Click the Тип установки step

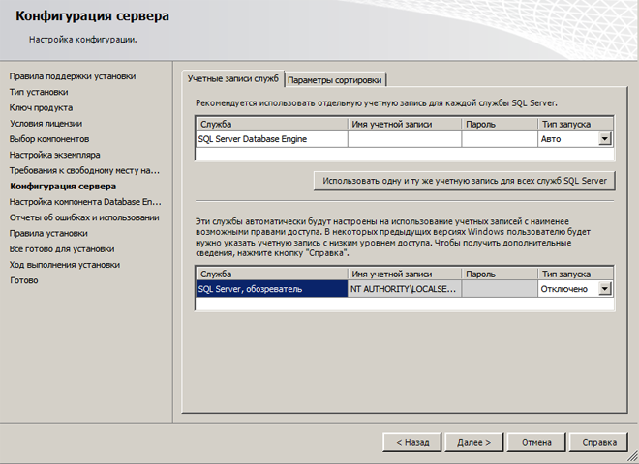coord(39,92)
